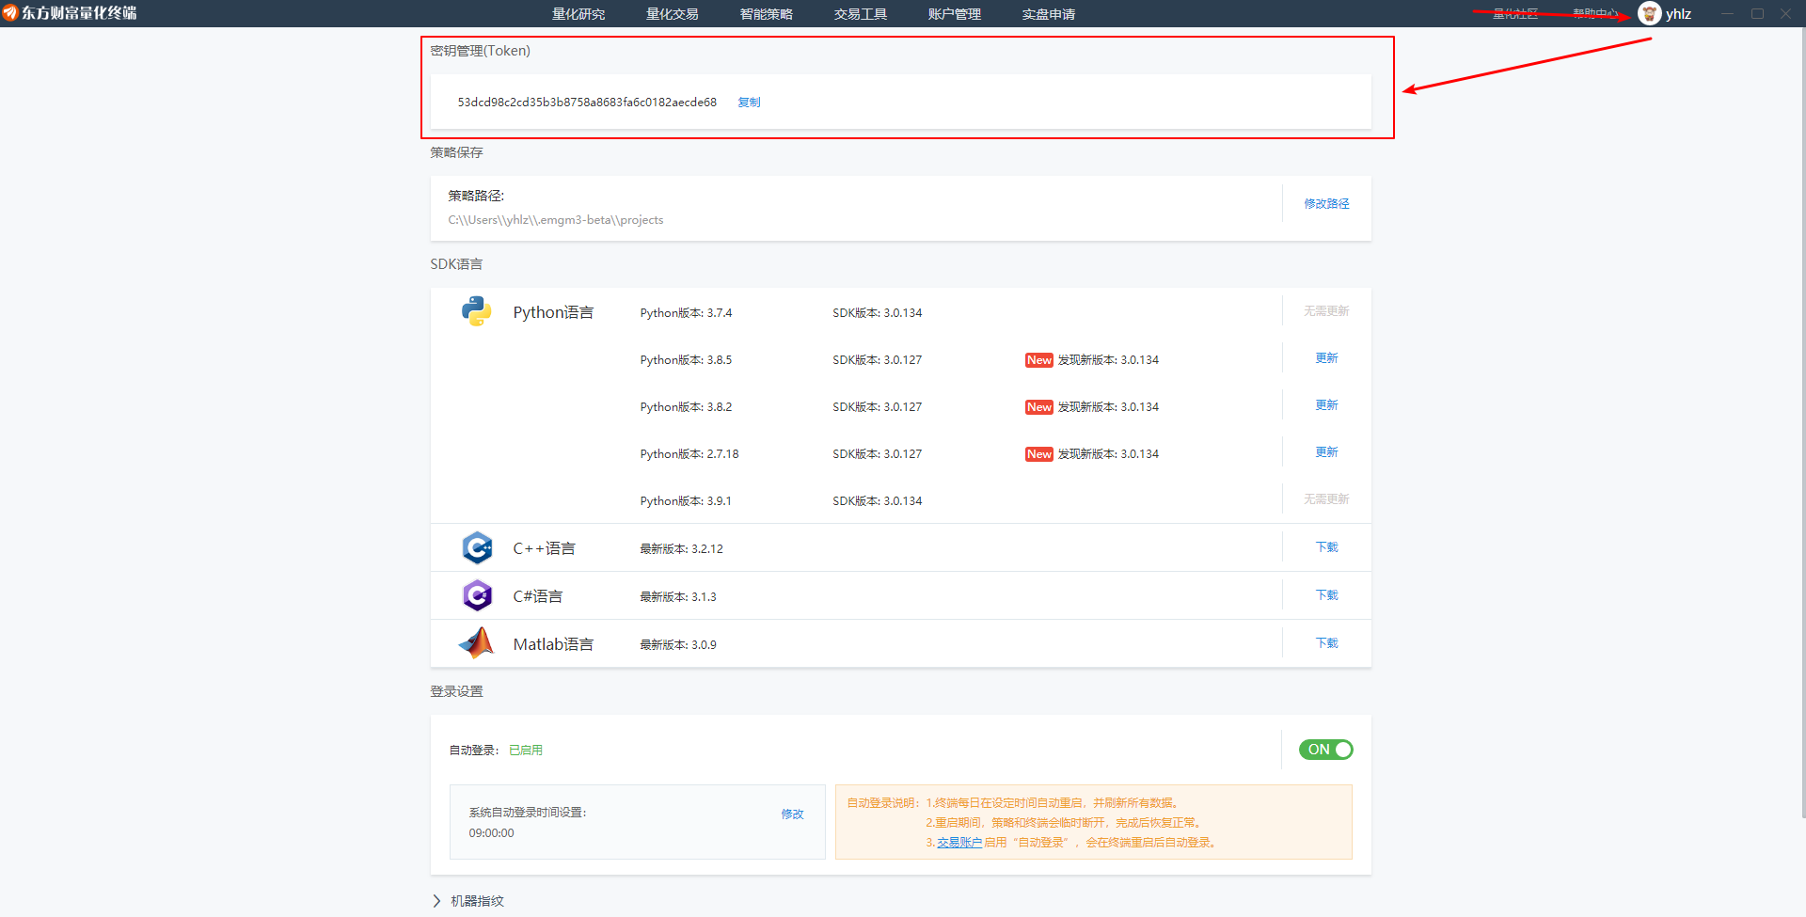
Task: Open the 账户管理 menu
Action: coord(955,14)
